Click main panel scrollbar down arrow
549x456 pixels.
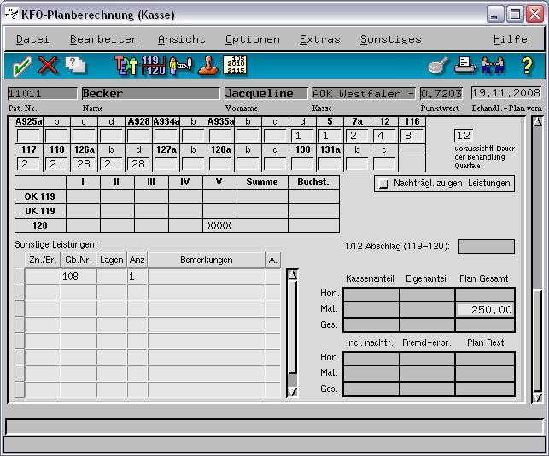(x=537, y=398)
